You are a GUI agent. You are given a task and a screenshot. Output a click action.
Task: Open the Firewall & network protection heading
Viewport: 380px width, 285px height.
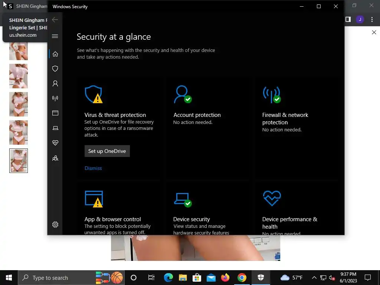pyautogui.click(x=285, y=118)
